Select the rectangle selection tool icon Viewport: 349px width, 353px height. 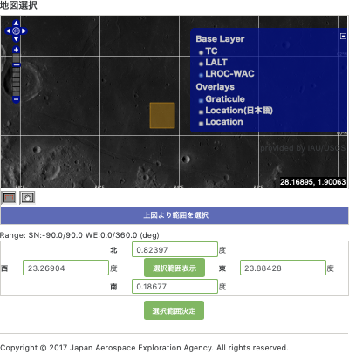(9, 198)
